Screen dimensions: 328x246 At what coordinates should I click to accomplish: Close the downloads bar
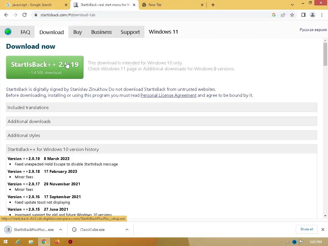point(323,229)
